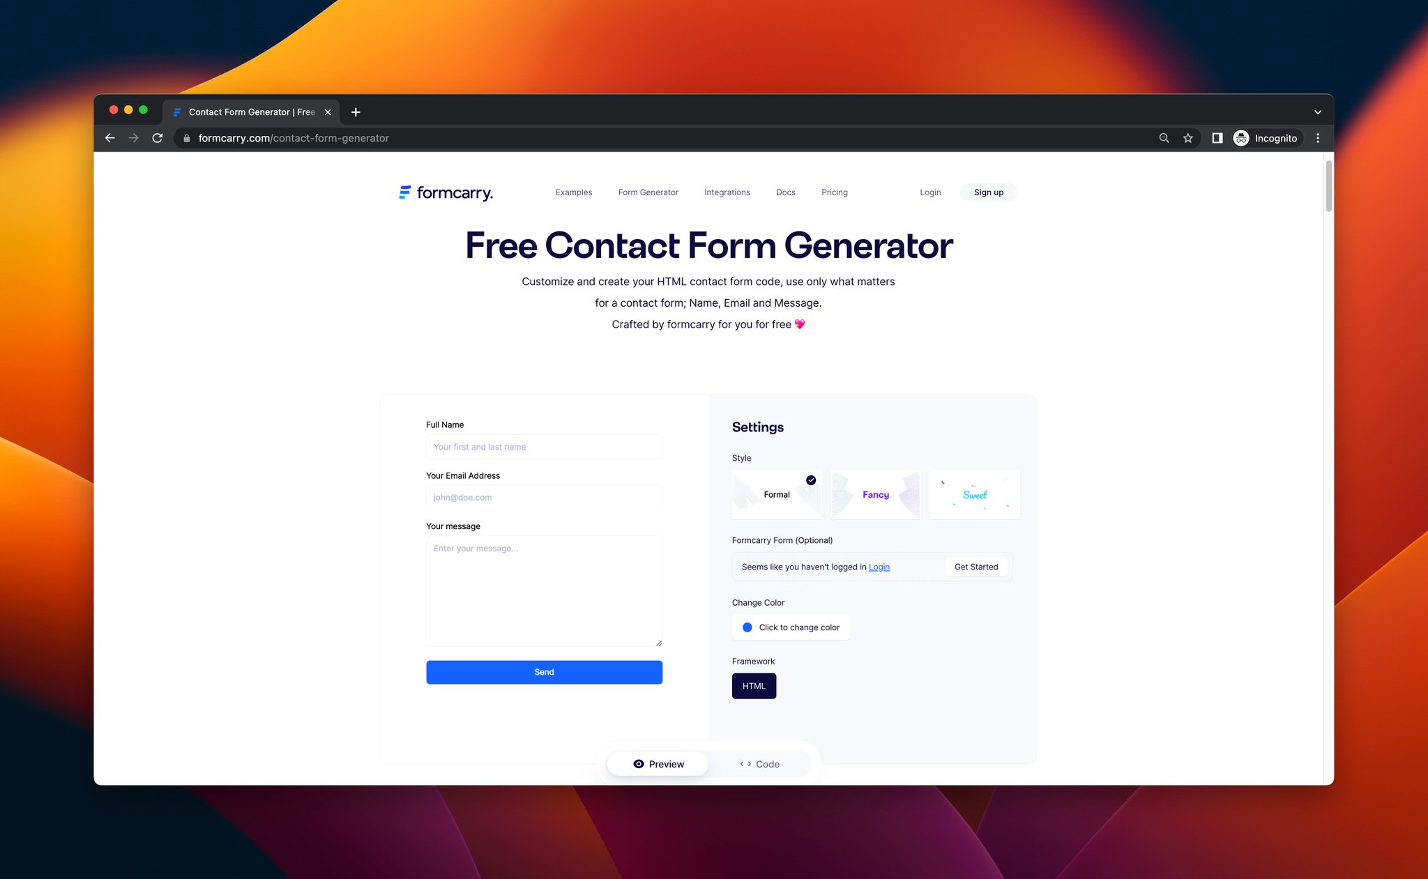The width and height of the screenshot is (1428, 879).
Task: Click the Login link in settings
Action: (x=879, y=566)
